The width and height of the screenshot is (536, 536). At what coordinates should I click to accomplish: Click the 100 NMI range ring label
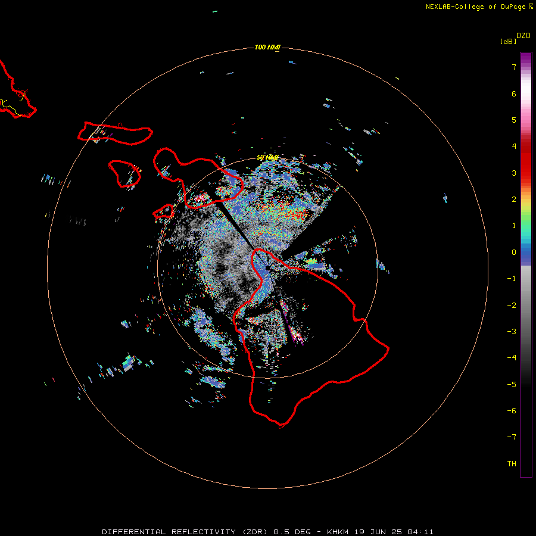[267, 47]
